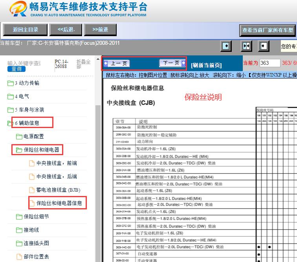This screenshot has width=297, height=262.
Task: Click folder icon beside 3 动力传输
Action: [x=11, y=83]
